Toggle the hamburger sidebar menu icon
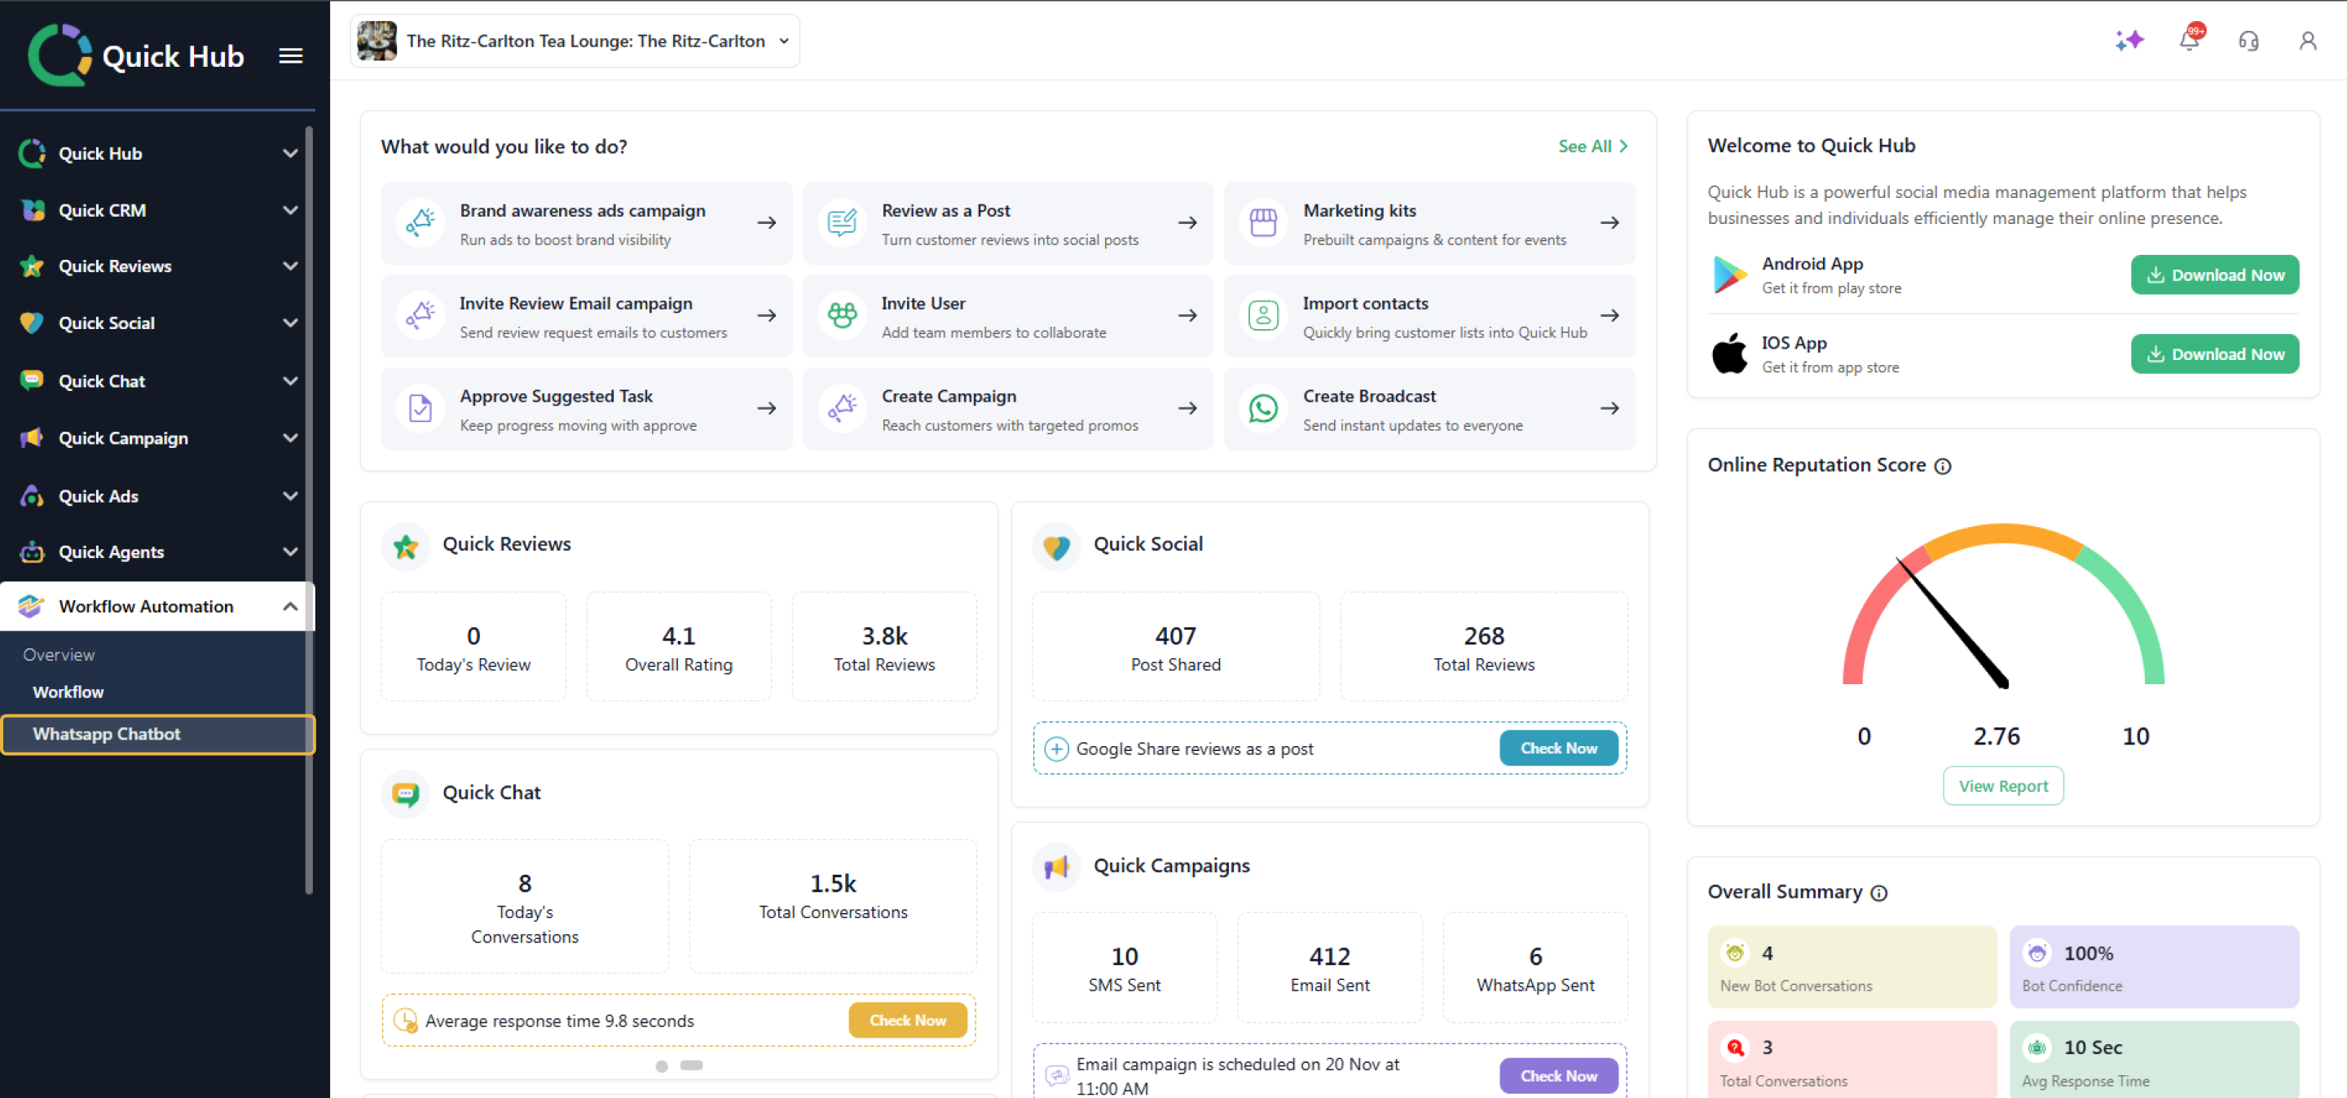This screenshot has height=1098, width=2347. tap(291, 56)
